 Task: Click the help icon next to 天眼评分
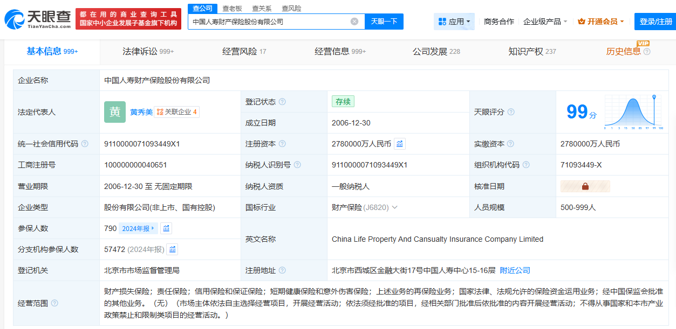[x=511, y=112]
